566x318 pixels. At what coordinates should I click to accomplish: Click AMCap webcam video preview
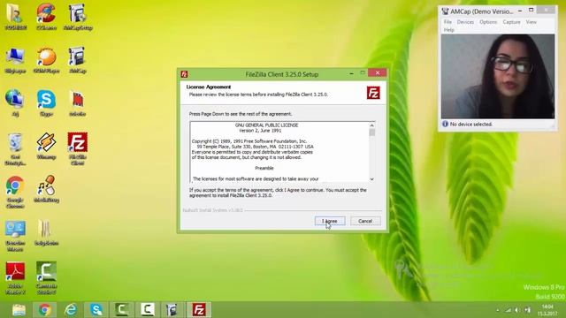[x=498, y=77]
